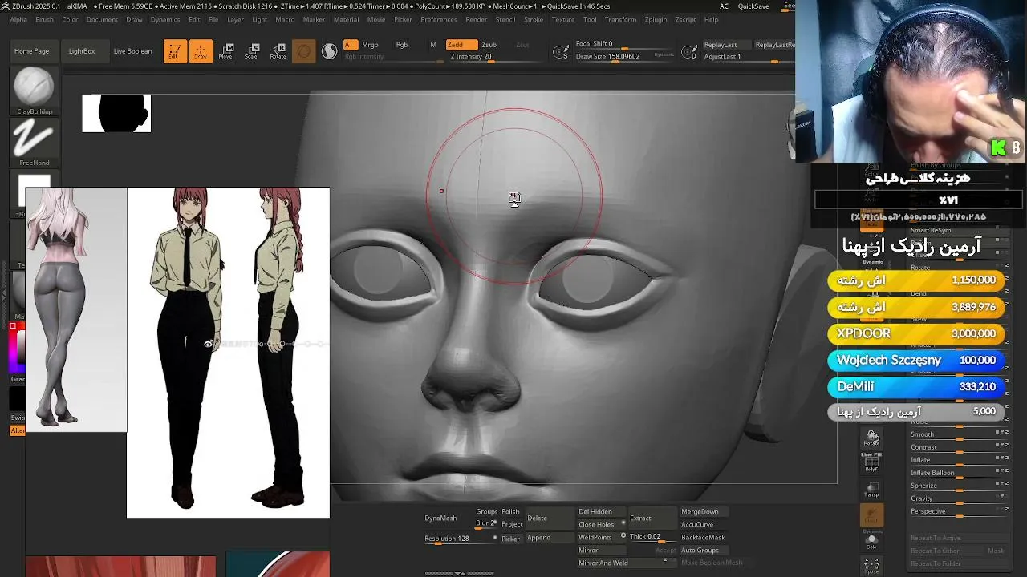
Task: Toggle the M material mode
Action: click(433, 45)
